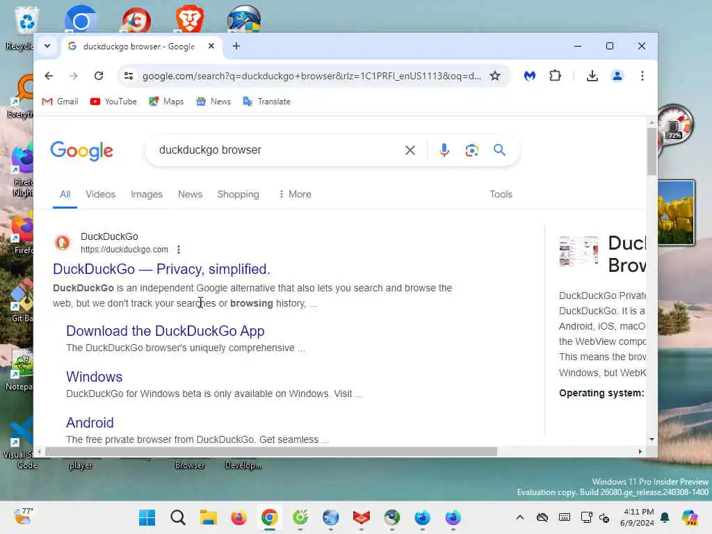The image size is (712, 534).
Task: Open notification bell in system tray
Action: pyautogui.click(x=665, y=517)
